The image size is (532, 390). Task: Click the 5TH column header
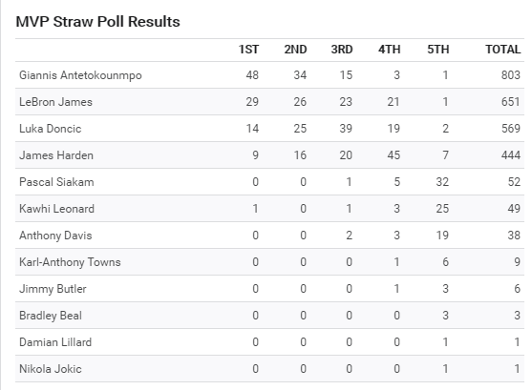click(x=437, y=50)
